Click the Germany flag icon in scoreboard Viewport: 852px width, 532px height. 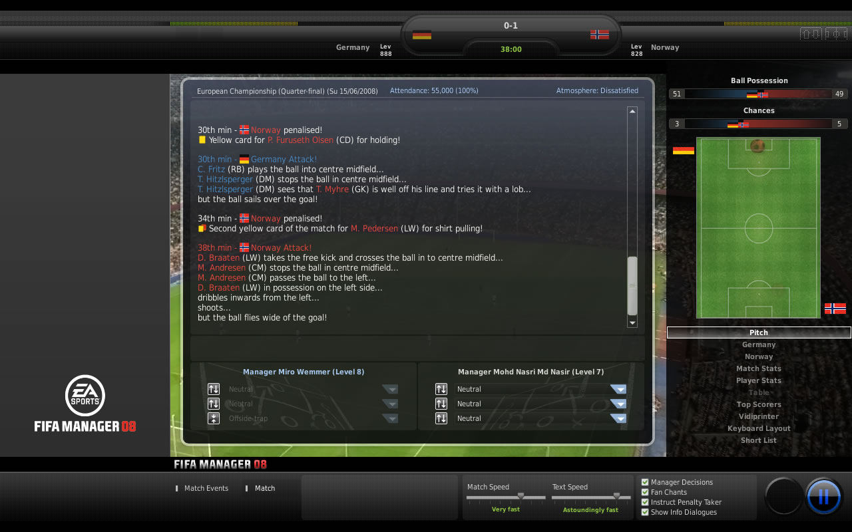click(x=422, y=35)
